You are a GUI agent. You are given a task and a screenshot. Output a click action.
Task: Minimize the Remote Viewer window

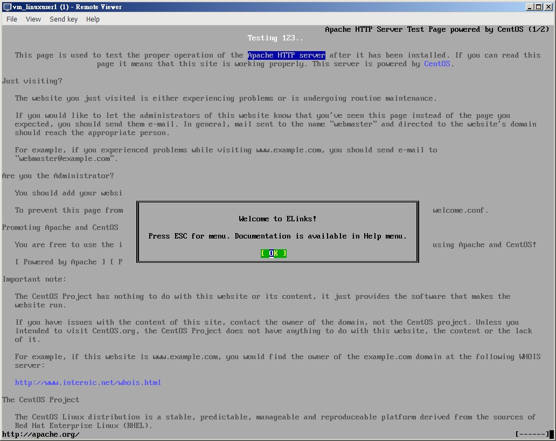[530, 7]
